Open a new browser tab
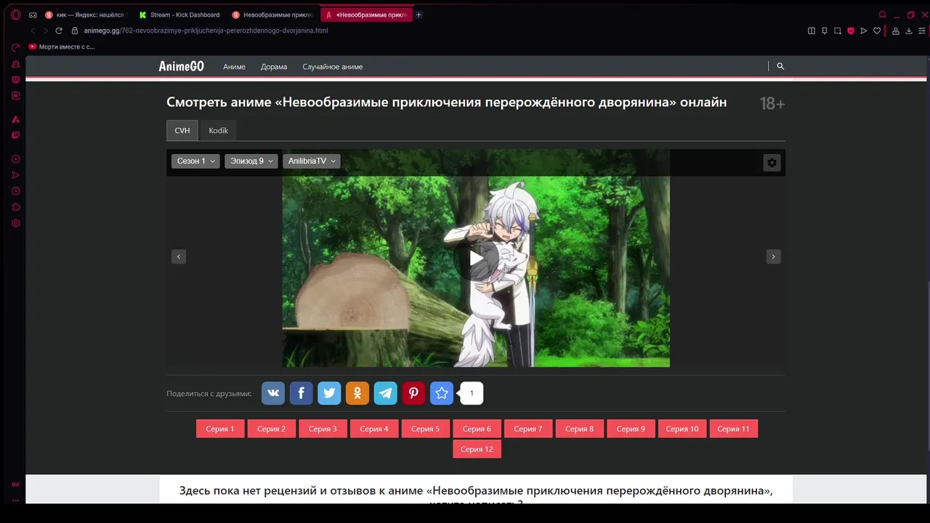Image resolution: width=930 pixels, height=523 pixels. [418, 15]
